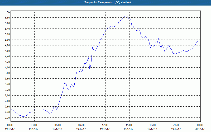Viewport: 211px width, 132px height.
Task: Pick the 3,80 y-axis value label
Action: click(8, 73)
